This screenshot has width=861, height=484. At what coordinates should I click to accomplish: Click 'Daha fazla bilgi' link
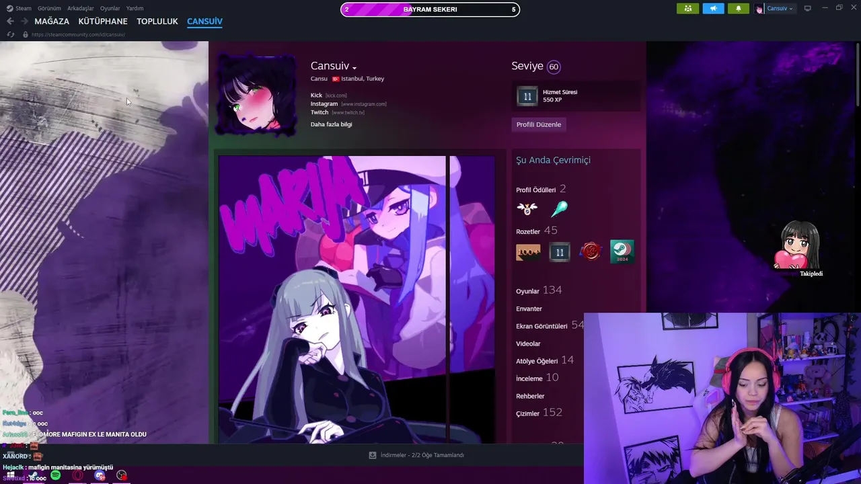click(x=331, y=124)
